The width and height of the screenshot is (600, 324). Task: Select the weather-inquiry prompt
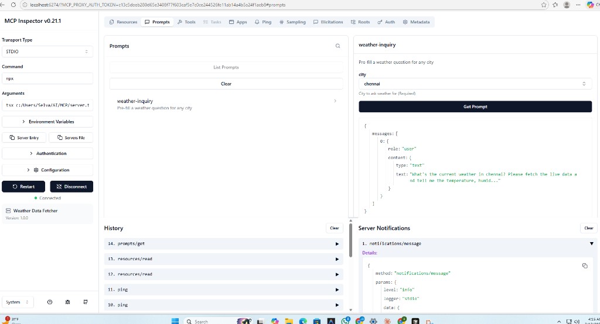pyautogui.click(x=226, y=104)
